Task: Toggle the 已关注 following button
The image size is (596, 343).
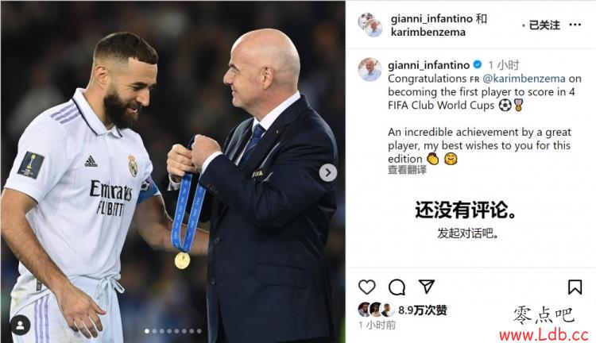Action: click(x=544, y=25)
